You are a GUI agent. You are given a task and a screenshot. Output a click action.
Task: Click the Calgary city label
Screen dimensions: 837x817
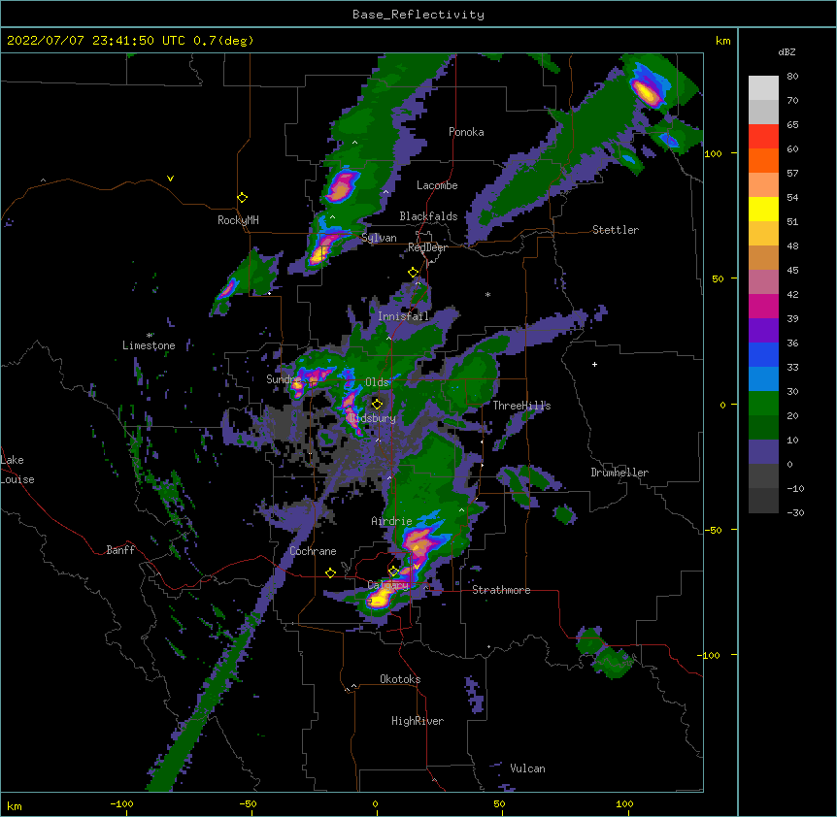click(x=387, y=585)
